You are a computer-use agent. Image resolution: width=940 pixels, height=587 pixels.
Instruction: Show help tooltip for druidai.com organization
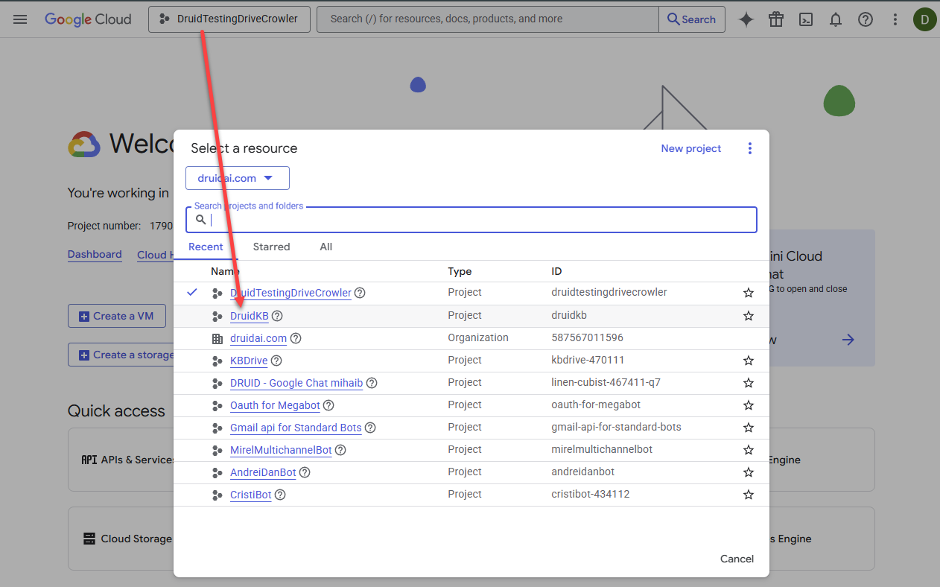coord(296,338)
